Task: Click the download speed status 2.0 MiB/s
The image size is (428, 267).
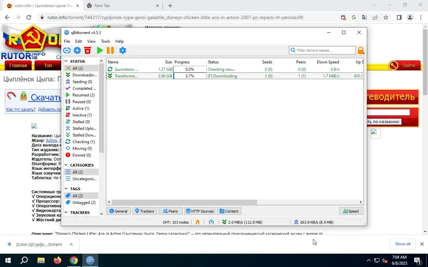Action: click(x=242, y=222)
